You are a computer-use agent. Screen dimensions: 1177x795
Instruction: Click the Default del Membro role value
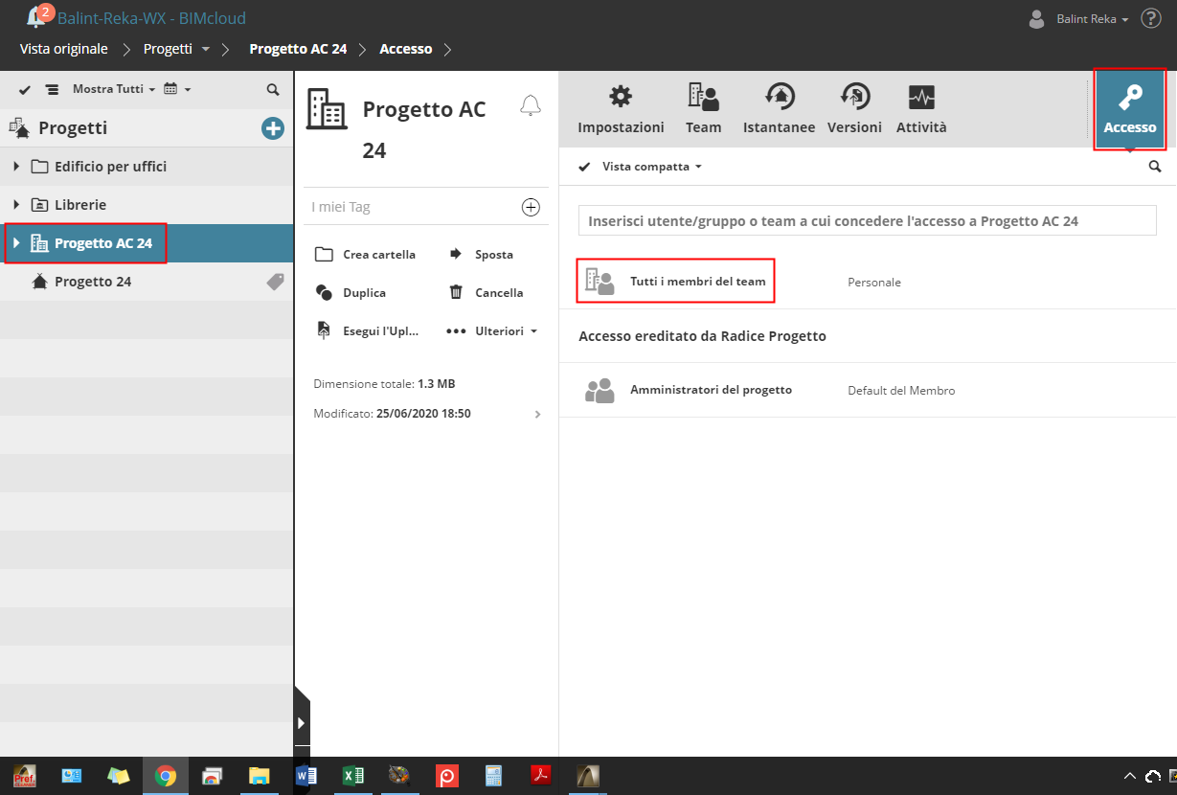pyautogui.click(x=901, y=391)
